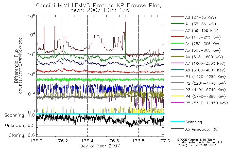Click x-axis tick label 176.8

click(x=138, y=141)
